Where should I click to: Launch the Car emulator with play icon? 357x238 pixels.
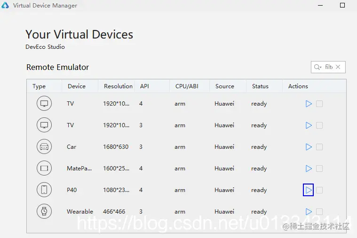coord(309,147)
